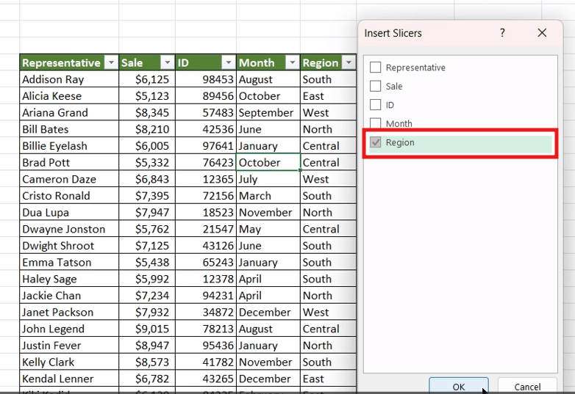Click the ID cell 43265
The width and height of the screenshot is (575, 394).
point(206,379)
